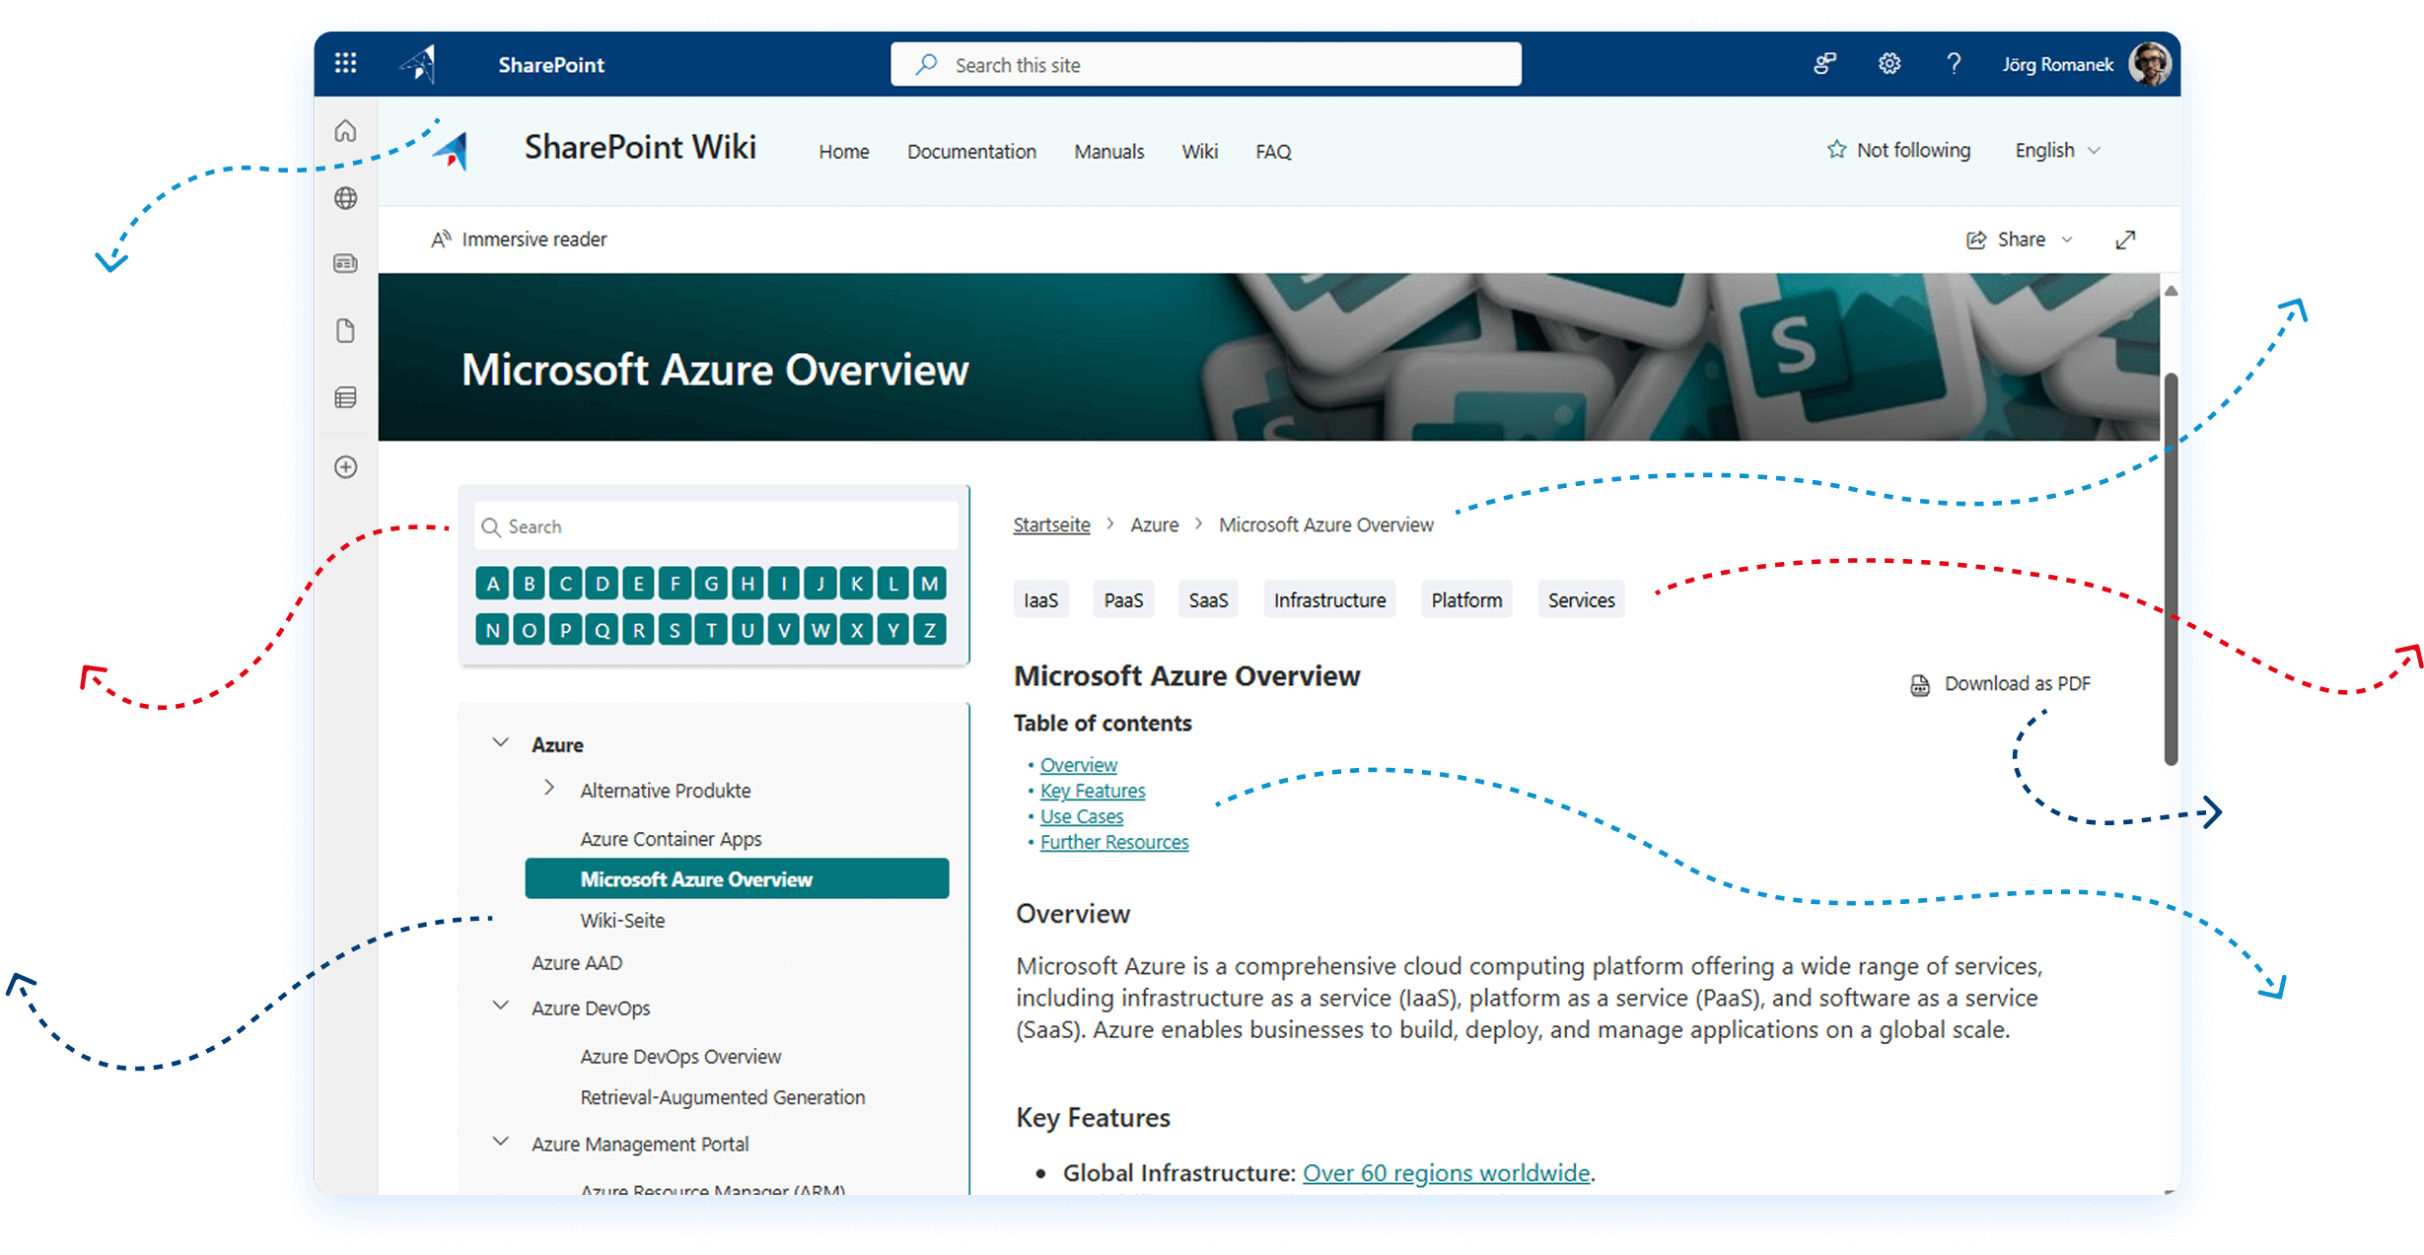Jump to the Use Cases link

(x=1082, y=816)
